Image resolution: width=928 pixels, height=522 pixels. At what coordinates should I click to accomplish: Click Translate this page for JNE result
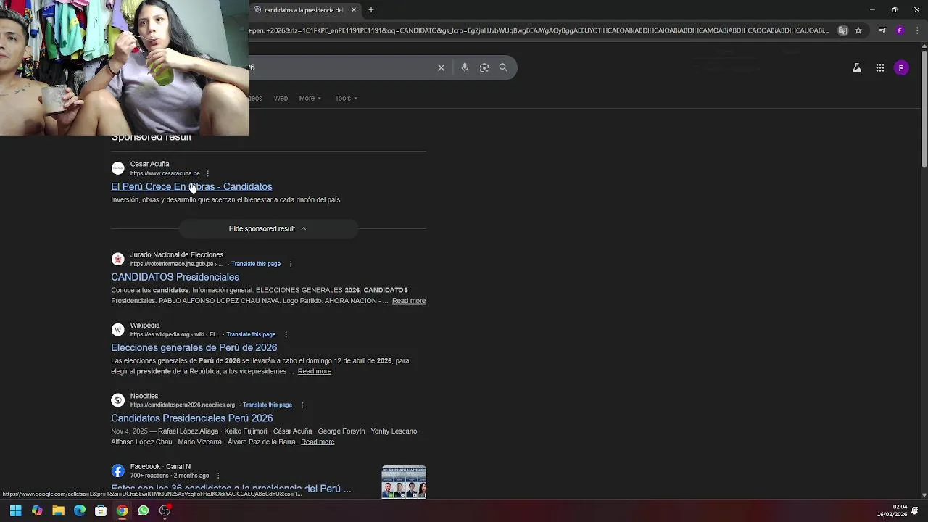tap(256, 264)
